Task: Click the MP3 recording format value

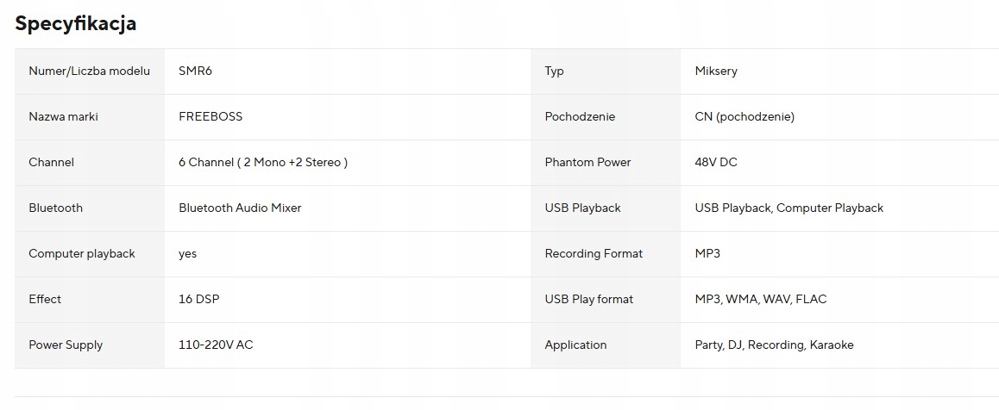Action: click(x=707, y=253)
